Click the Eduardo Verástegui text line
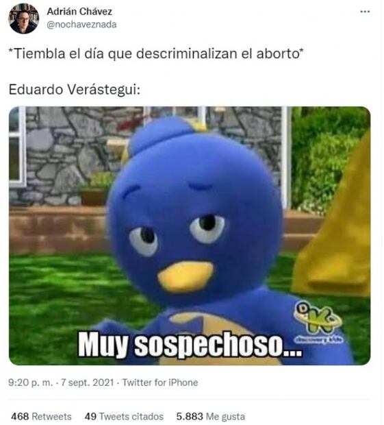The image size is (384, 425). click(75, 89)
